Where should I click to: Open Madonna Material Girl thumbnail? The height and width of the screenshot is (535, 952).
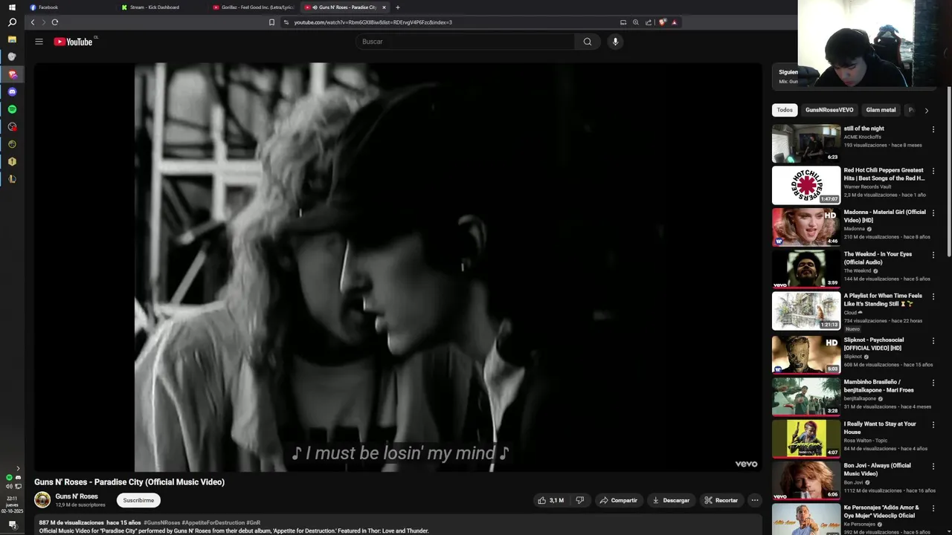click(x=806, y=227)
